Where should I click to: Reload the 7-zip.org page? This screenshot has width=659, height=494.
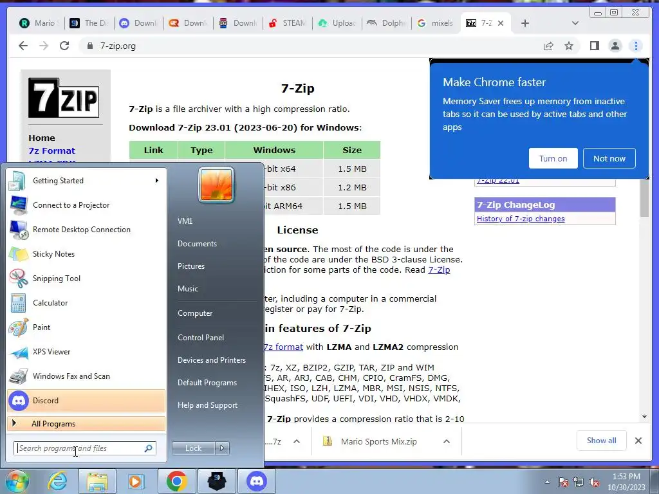[64, 46]
